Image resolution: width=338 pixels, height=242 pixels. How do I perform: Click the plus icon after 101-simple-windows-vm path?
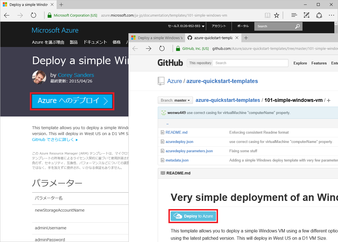coord(328,100)
